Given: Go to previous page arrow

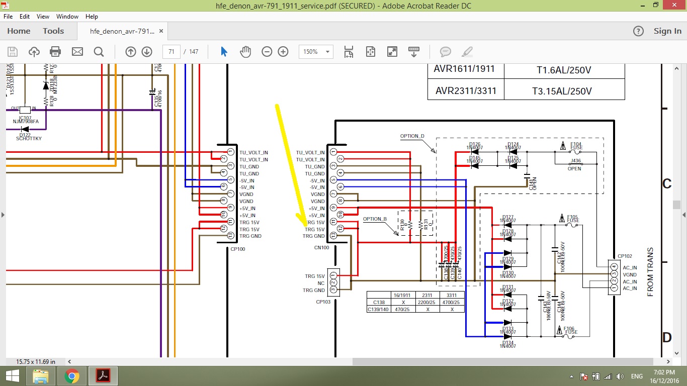Looking at the screenshot, I should tap(130, 52).
